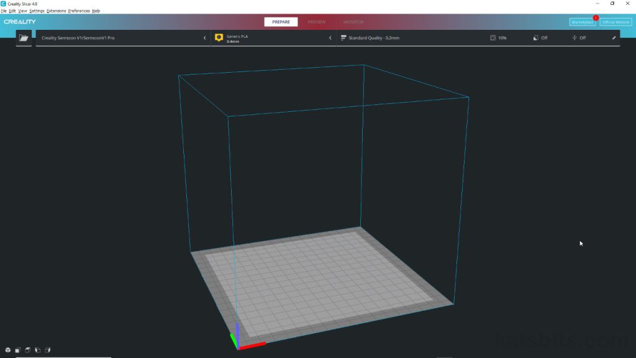
Task: Click the Marketplace button
Action: click(581, 21)
